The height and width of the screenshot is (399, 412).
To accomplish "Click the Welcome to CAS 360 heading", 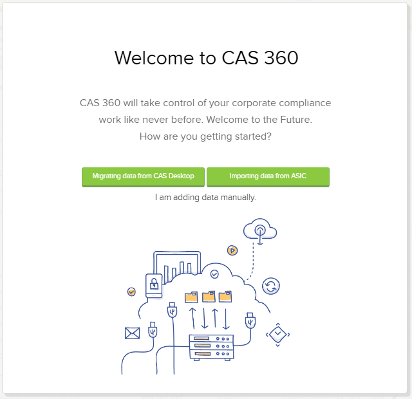I will coord(206,57).
